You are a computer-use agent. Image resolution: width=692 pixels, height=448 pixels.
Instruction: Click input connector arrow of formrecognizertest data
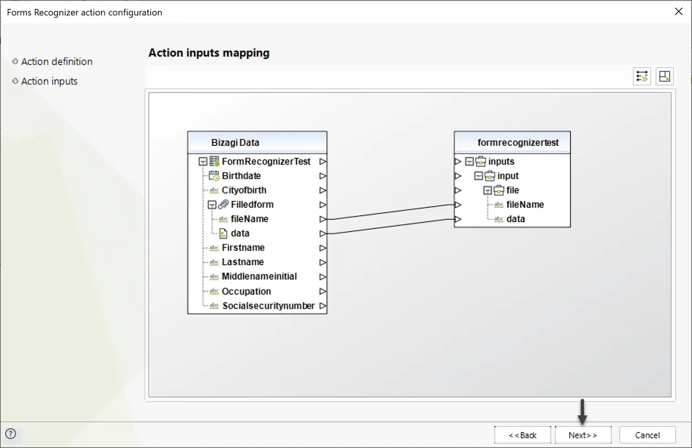458,219
